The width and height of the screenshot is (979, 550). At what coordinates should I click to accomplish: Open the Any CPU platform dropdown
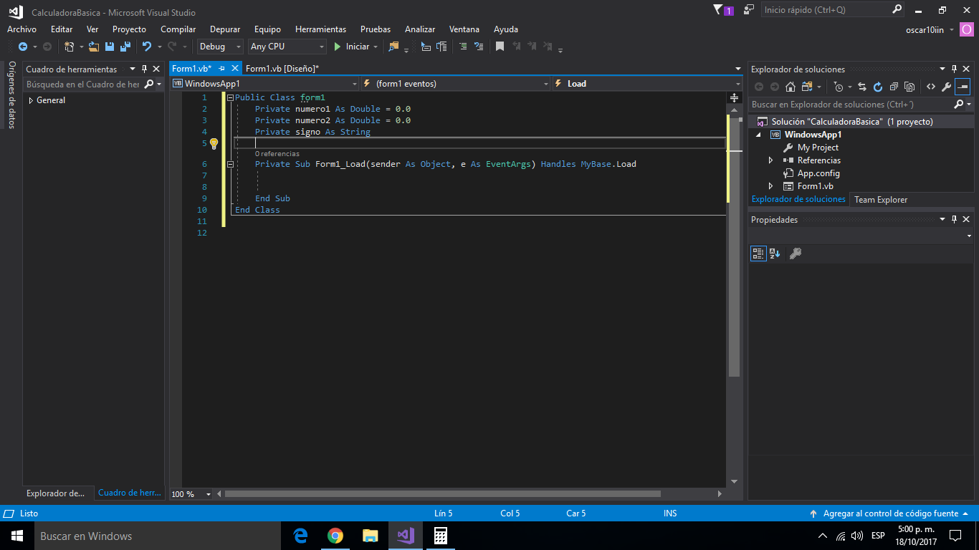(287, 47)
